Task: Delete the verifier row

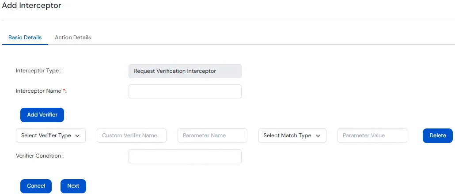Action: click(438, 136)
